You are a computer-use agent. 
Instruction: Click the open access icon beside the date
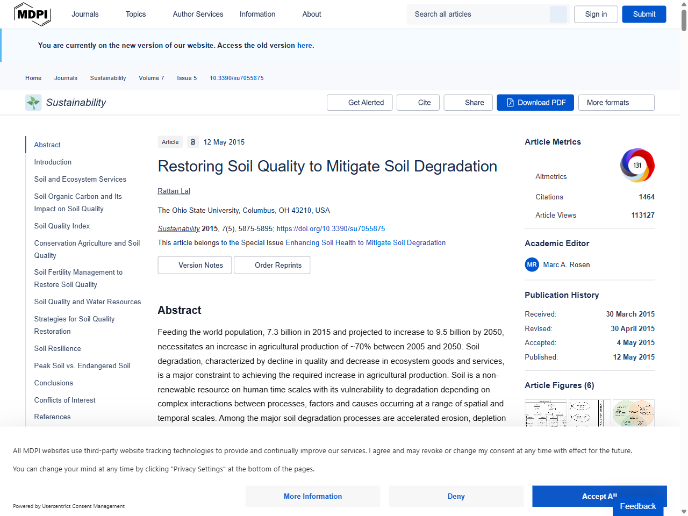click(193, 142)
